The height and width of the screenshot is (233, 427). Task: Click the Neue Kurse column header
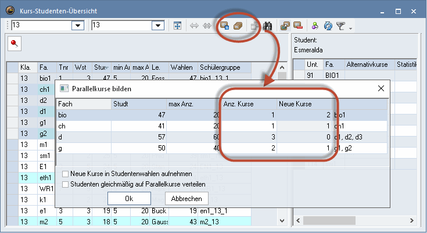coord(304,104)
